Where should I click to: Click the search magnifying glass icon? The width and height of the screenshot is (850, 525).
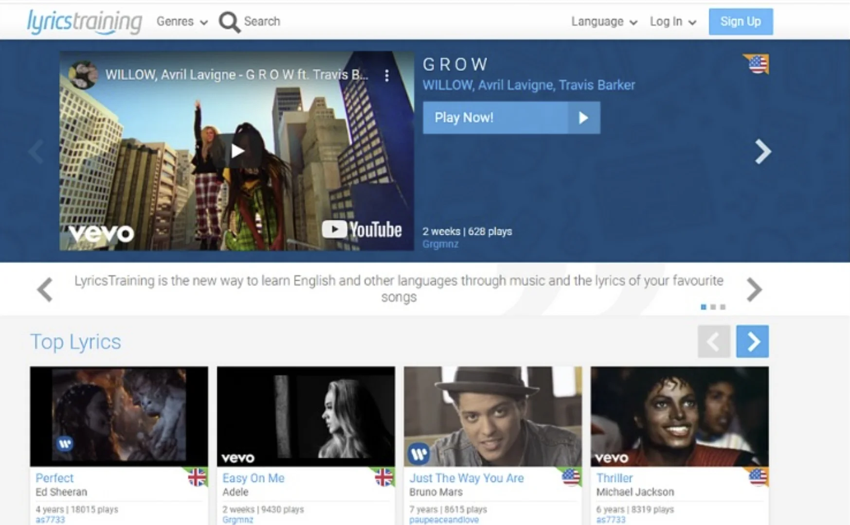(x=229, y=22)
